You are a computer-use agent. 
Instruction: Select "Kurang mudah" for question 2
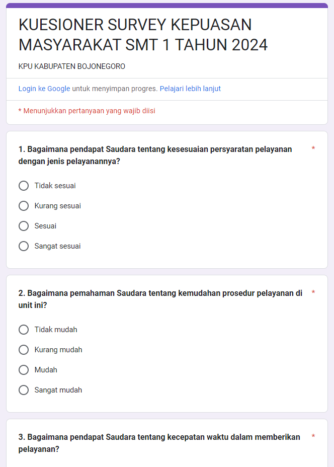tap(24, 350)
